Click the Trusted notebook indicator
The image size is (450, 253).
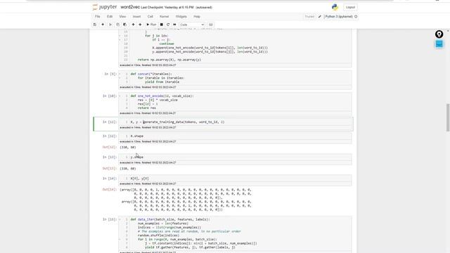coord(309,17)
